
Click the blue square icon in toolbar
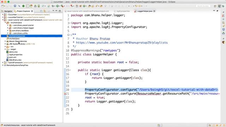point(15,6)
